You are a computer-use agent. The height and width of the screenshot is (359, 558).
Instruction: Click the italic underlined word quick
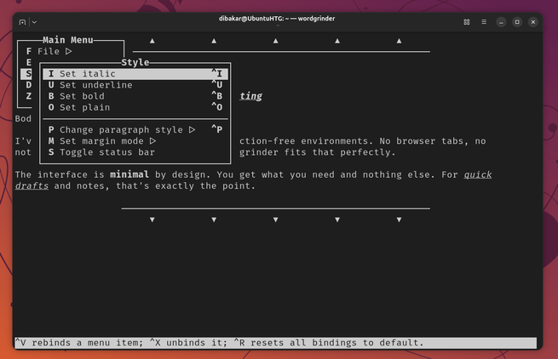click(478, 174)
